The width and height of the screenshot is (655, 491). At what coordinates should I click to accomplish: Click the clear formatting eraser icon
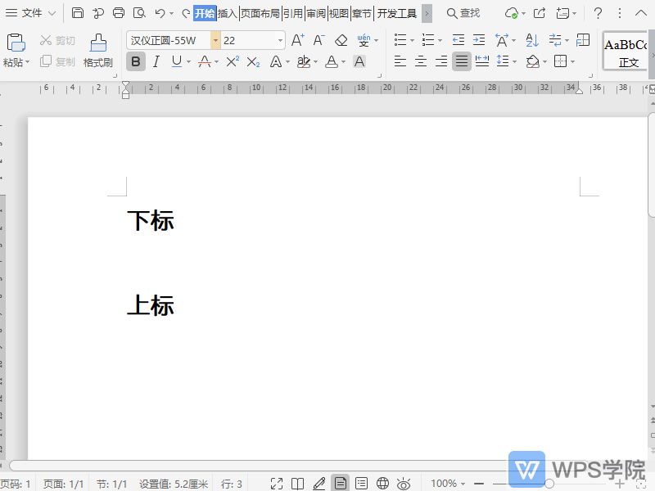tap(341, 39)
